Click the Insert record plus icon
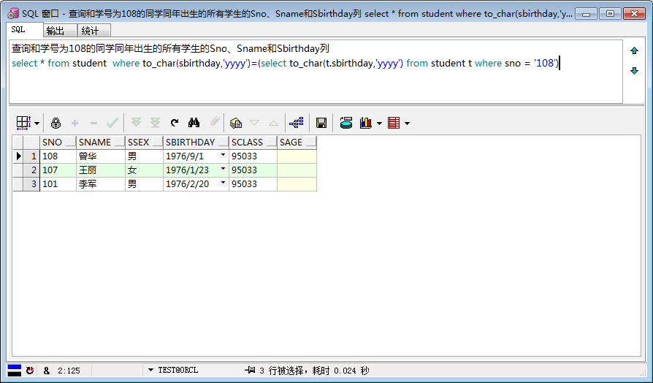 point(75,123)
